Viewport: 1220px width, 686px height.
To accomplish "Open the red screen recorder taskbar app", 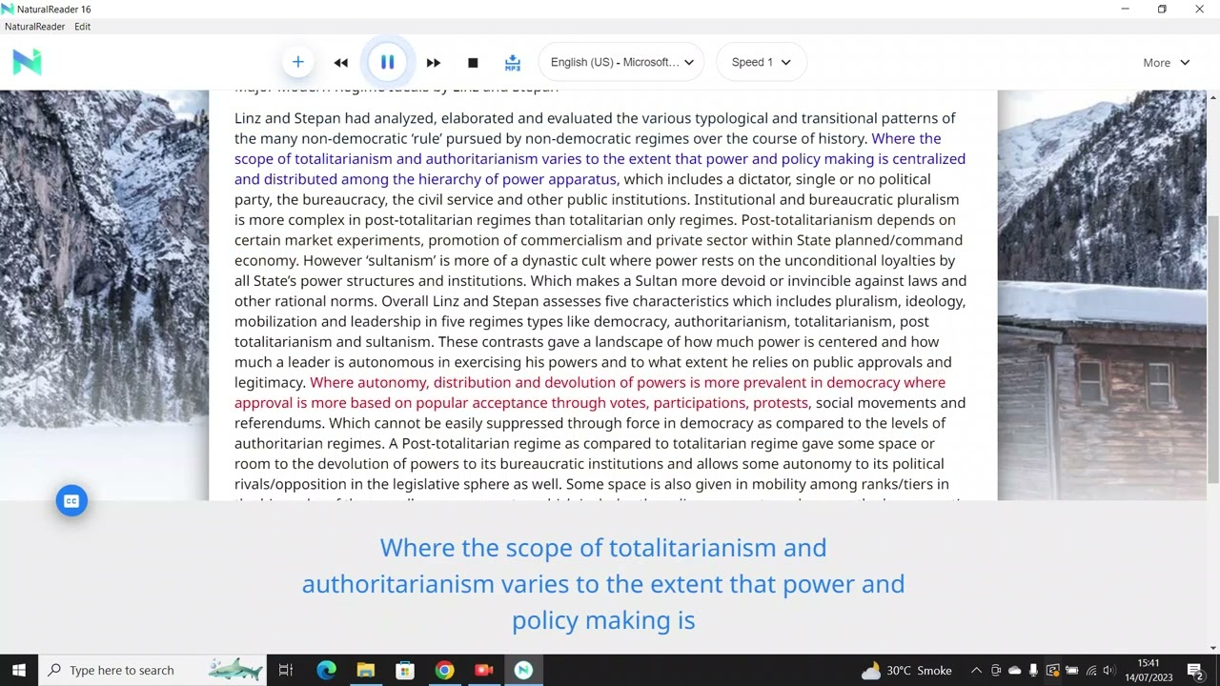I will point(484,670).
